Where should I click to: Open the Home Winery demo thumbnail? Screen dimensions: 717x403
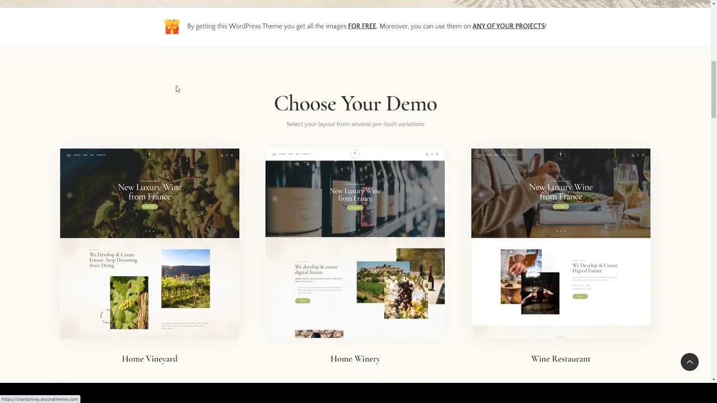[355, 243]
